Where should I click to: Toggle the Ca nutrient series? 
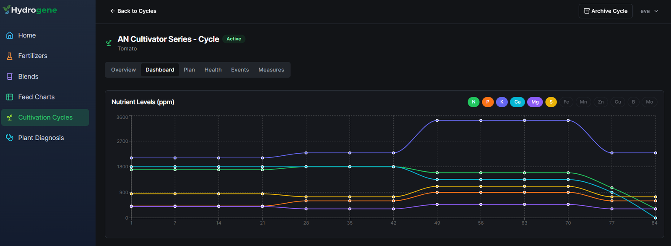tap(518, 102)
